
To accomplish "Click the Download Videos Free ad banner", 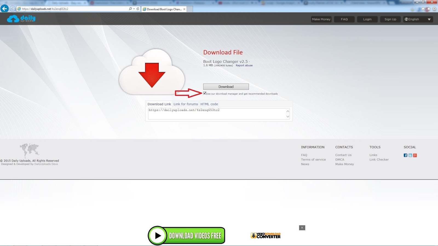I will 186,235.
